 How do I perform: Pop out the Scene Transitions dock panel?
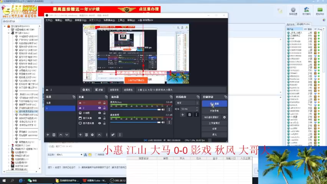tap(198, 97)
